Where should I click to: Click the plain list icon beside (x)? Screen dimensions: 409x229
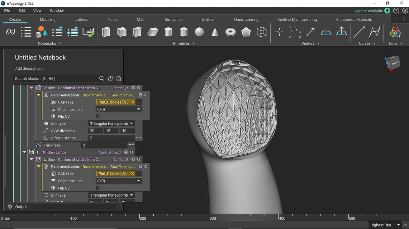coord(26,32)
